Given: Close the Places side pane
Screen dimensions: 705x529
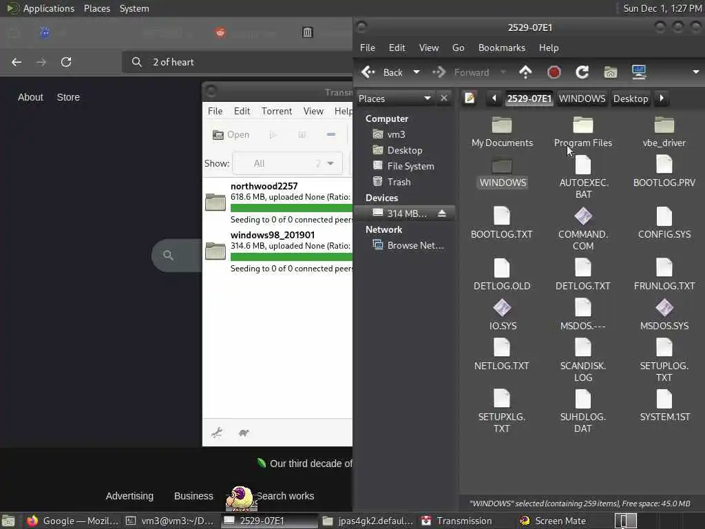Looking at the screenshot, I should 444,98.
